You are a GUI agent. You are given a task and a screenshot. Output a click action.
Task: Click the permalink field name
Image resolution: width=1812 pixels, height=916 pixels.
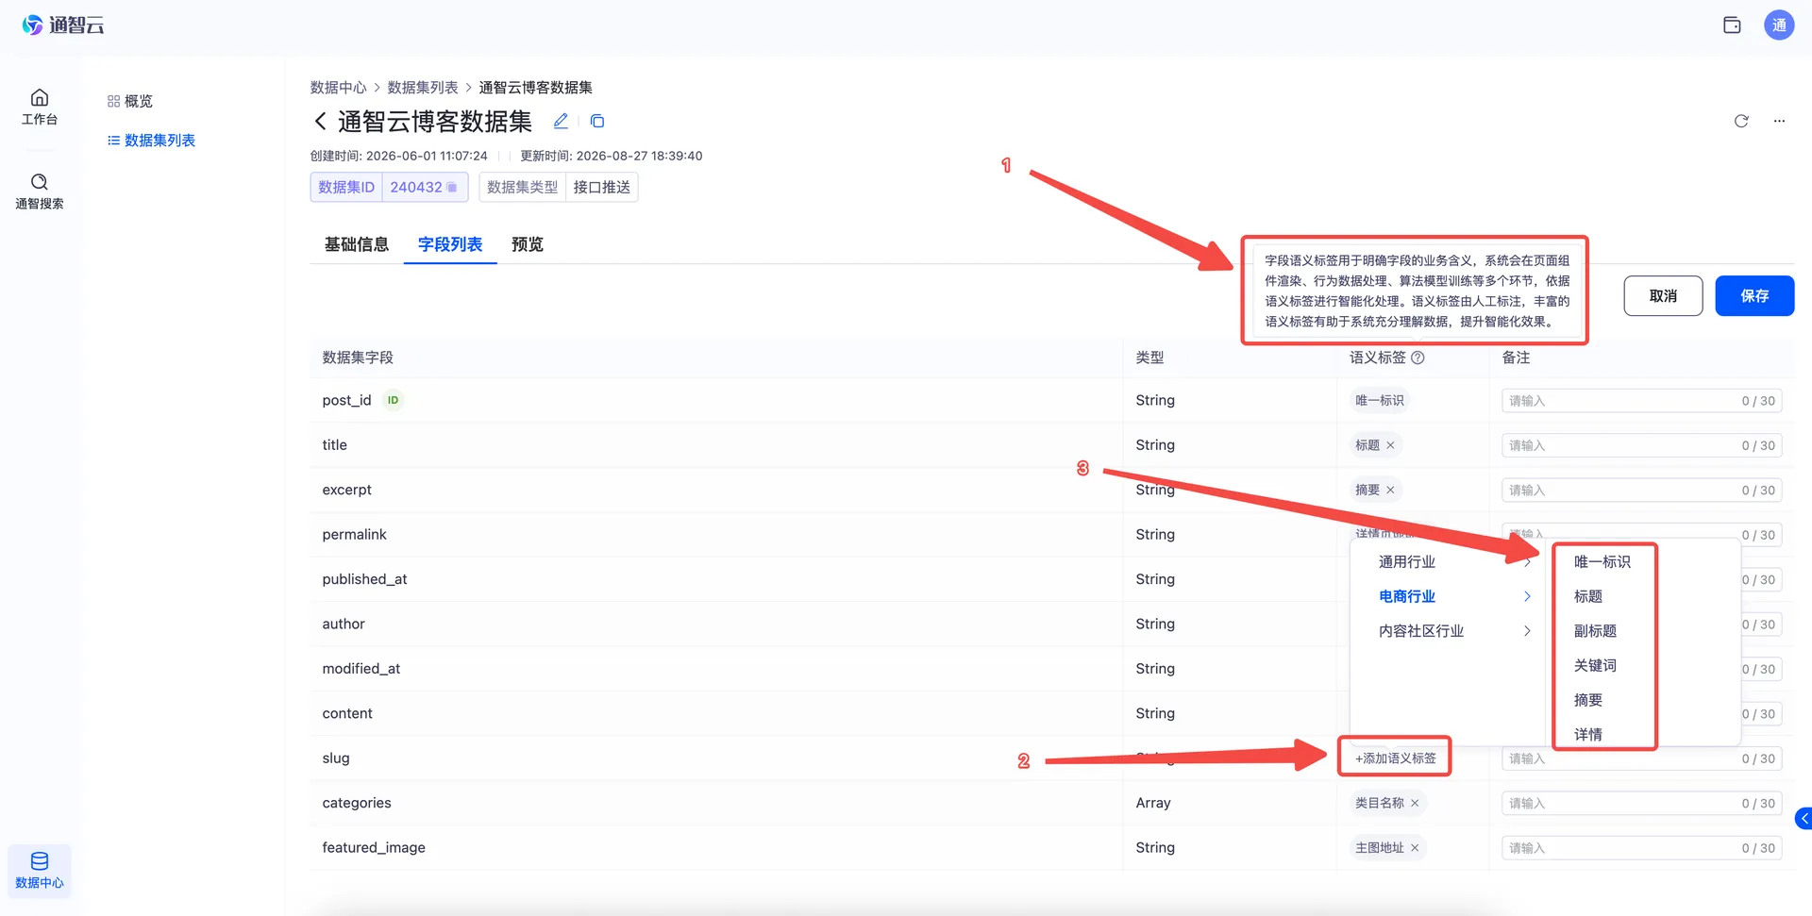coord(354,534)
